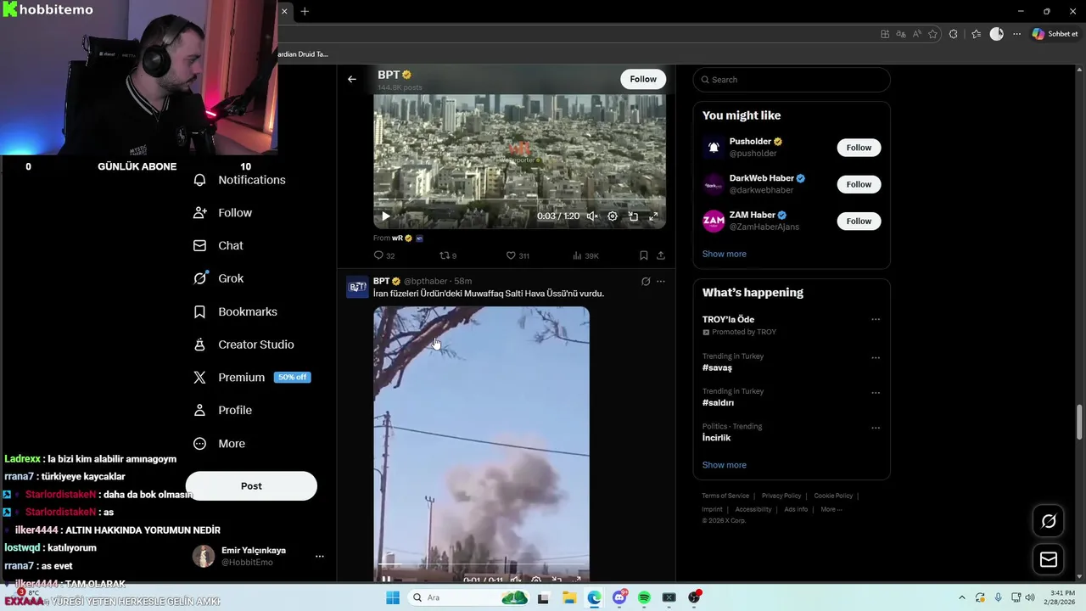Play the first city video
Image resolution: width=1086 pixels, height=611 pixels.
click(385, 216)
